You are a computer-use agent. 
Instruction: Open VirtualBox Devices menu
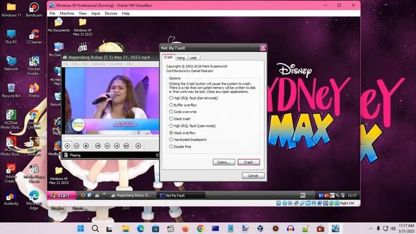111,13
